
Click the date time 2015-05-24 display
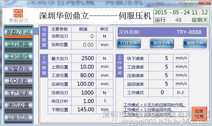[181, 12]
